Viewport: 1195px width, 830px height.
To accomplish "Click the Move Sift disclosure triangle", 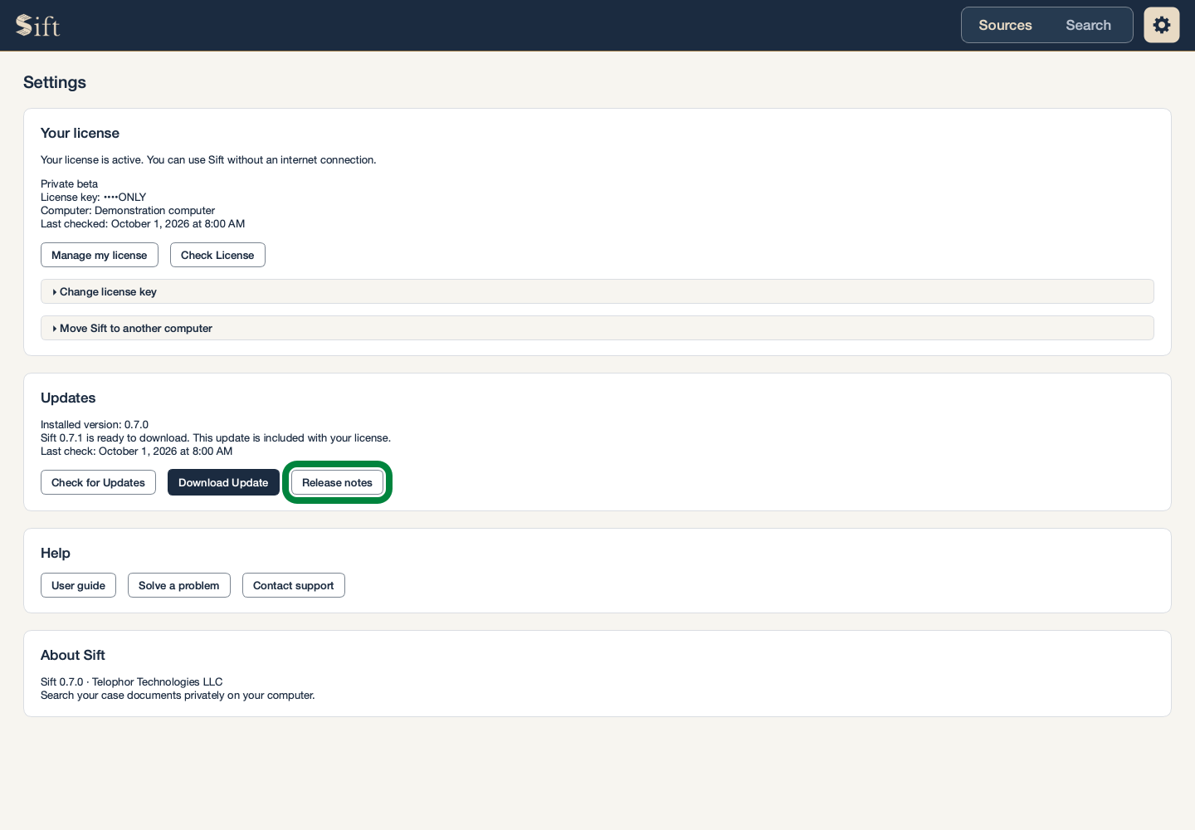I will (x=55, y=329).
